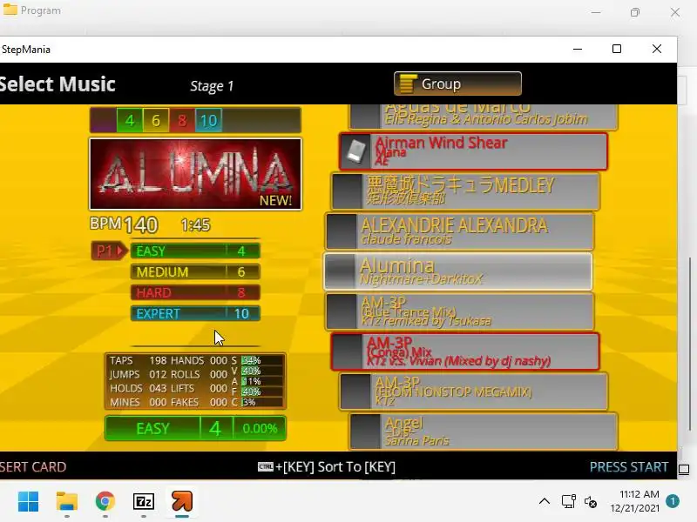Click difficulty meter 6 in top bar
The image size is (697, 522).
pos(156,120)
